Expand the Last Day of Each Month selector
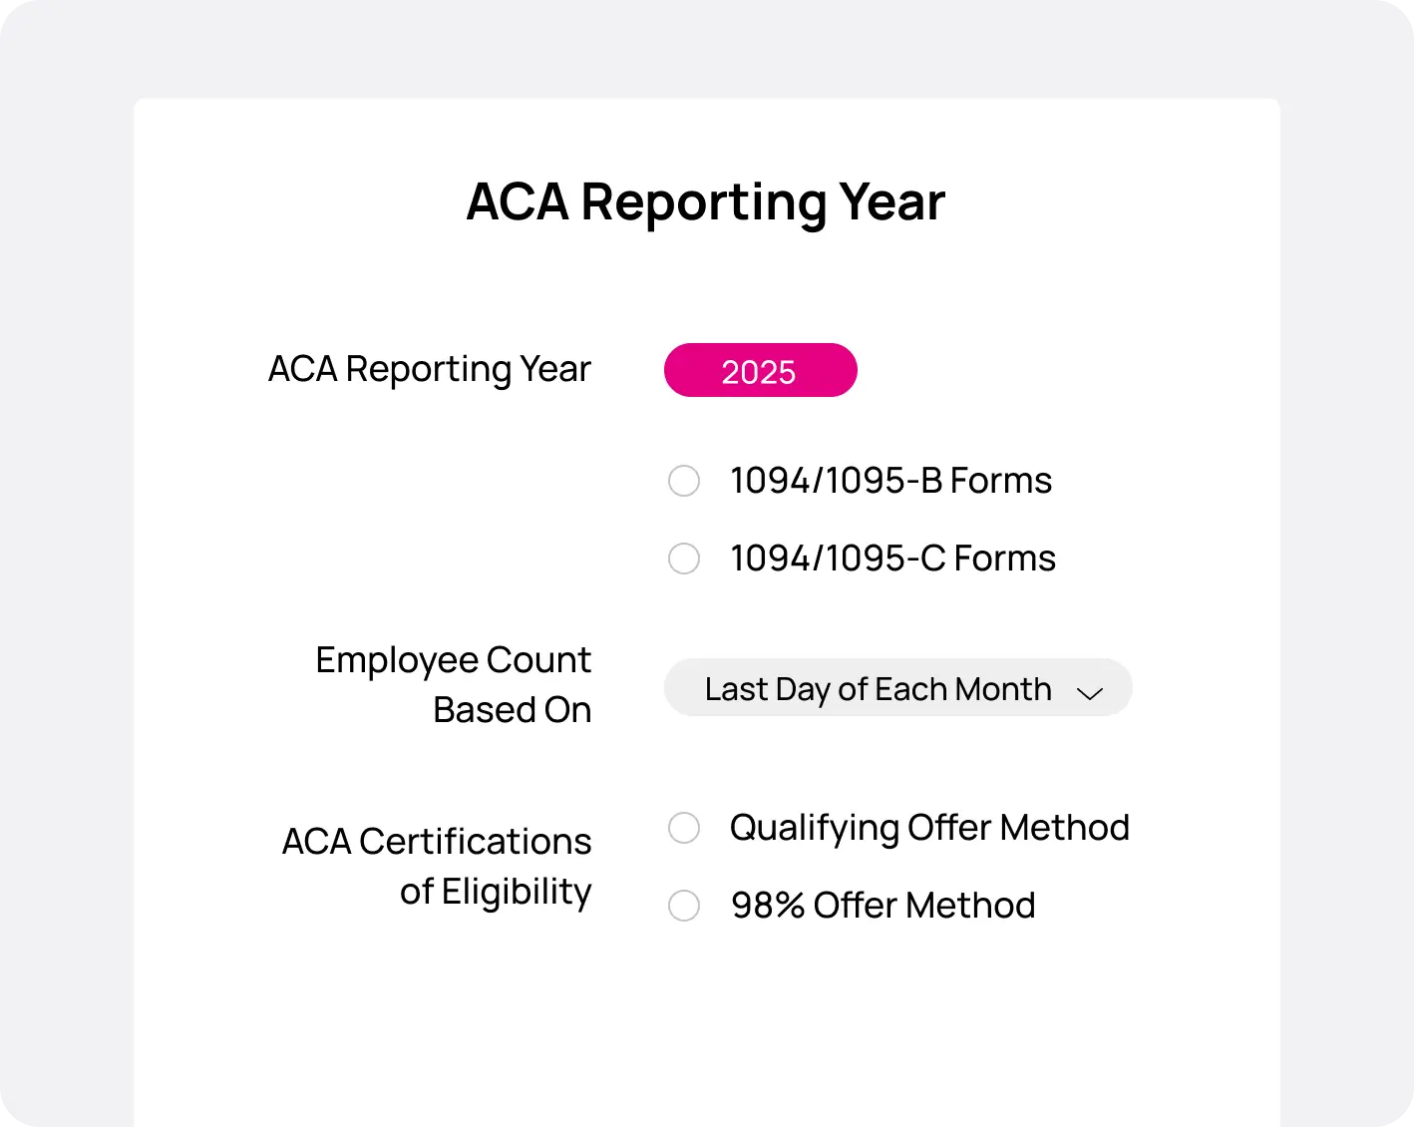Image resolution: width=1414 pixels, height=1127 pixels. point(896,687)
